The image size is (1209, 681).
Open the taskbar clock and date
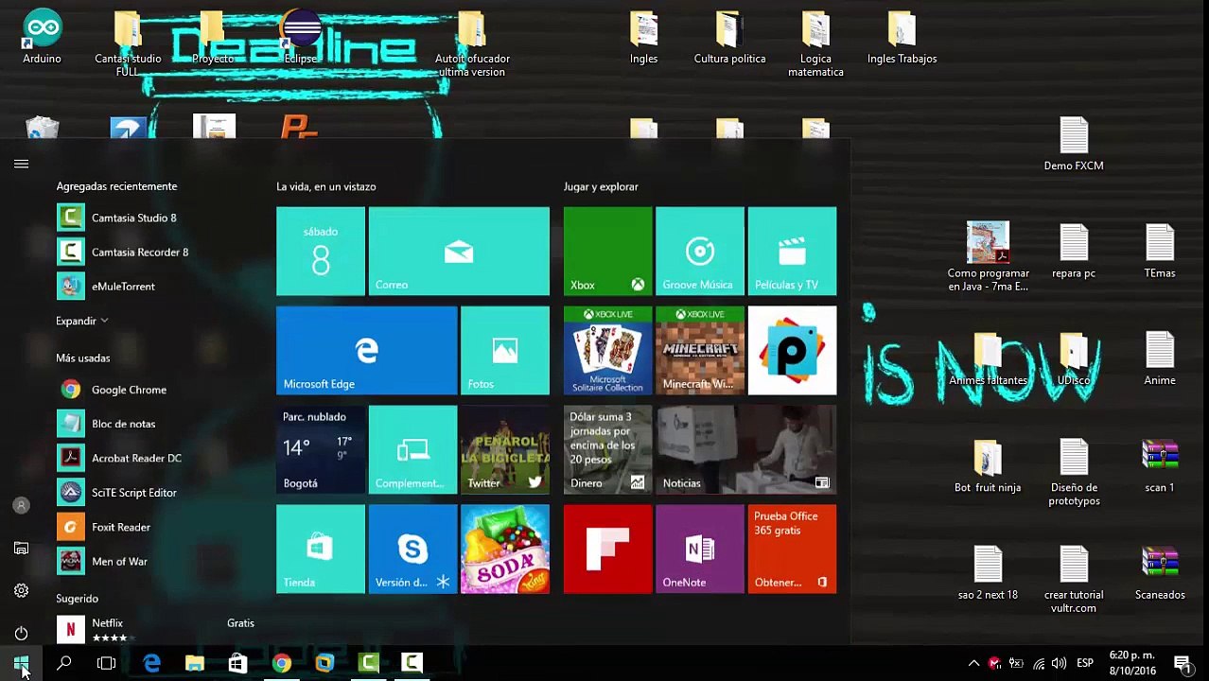(x=1132, y=663)
